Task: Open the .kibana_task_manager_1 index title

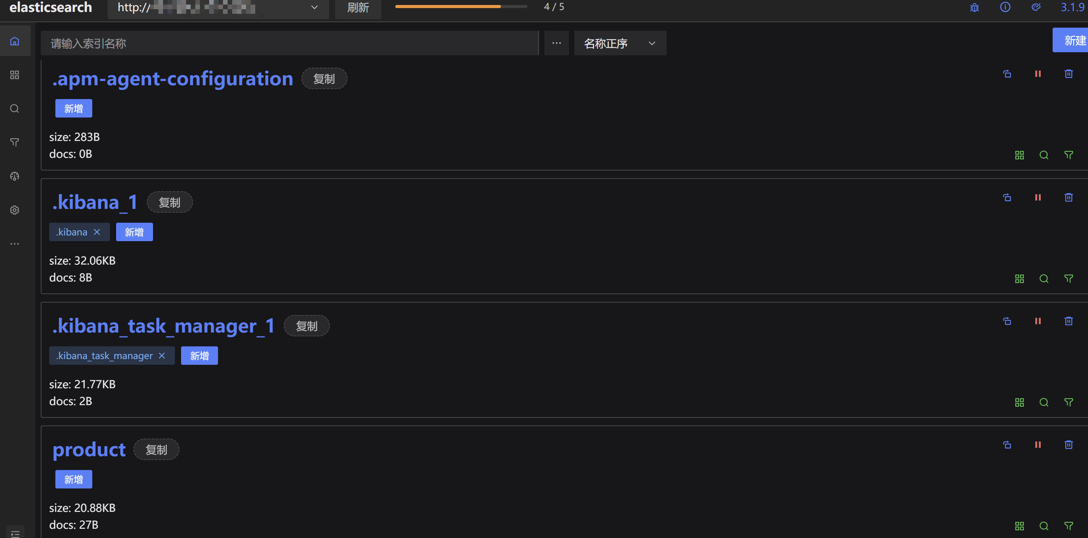Action: pyautogui.click(x=163, y=326)
